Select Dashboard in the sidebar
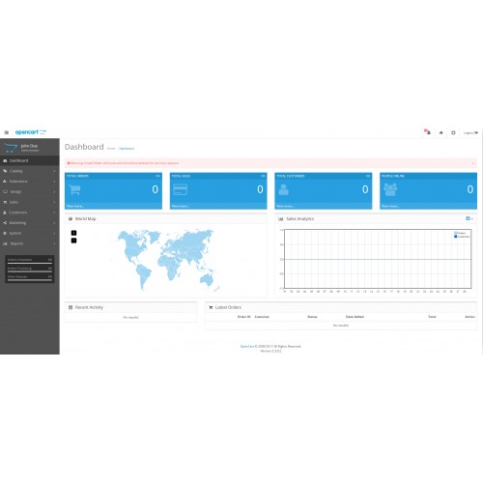 pyautogui.click(x=30, y=160)
